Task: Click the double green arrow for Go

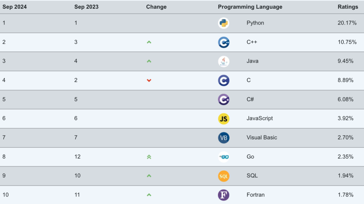Action: (x=149, y=157)
